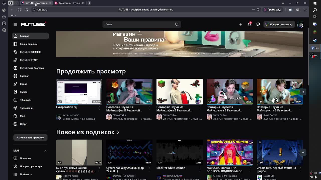Open DarXioz Showcase channel link
Viewport: 321px width, 180px height.
124,176
